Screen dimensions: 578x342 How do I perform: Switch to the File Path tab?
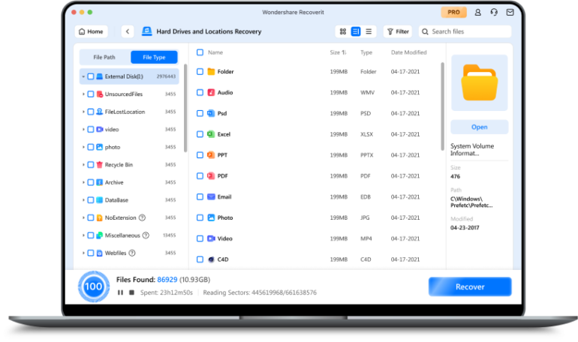click(x=104, y=57)
